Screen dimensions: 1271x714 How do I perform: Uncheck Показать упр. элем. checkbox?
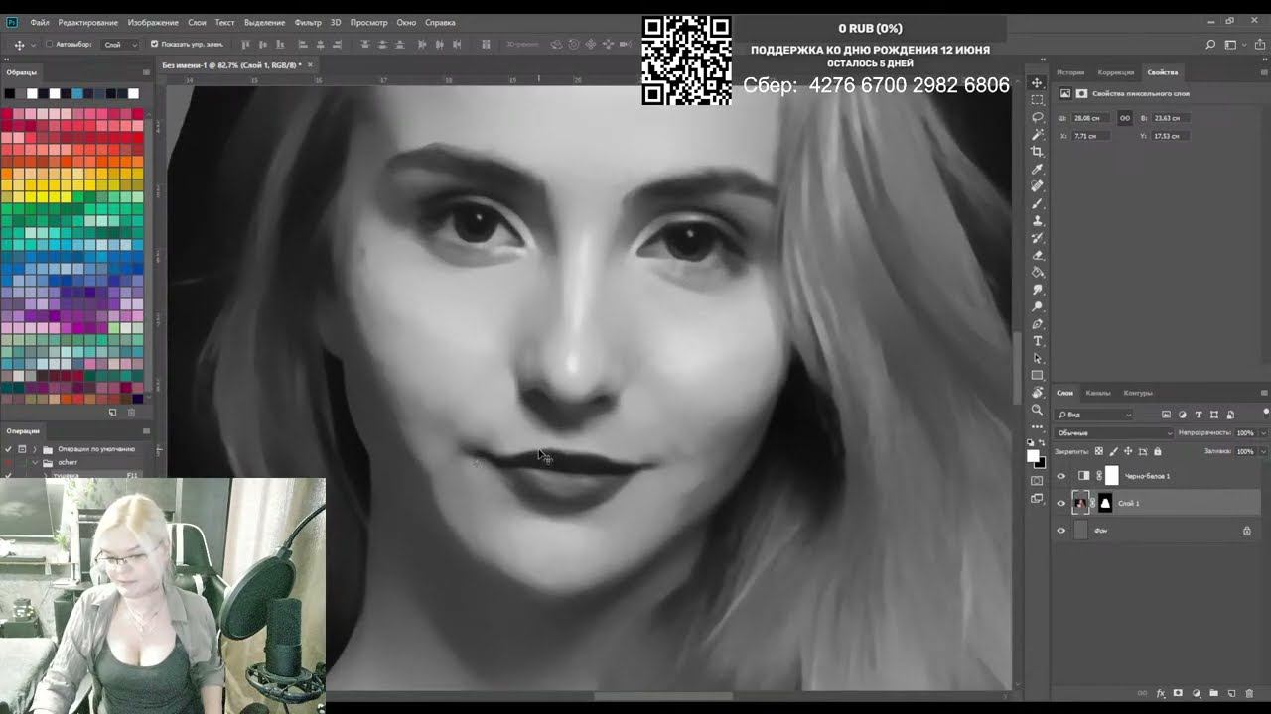154,45
